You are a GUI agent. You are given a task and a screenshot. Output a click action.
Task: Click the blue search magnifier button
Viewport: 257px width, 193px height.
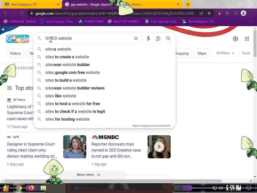point(168,38)
